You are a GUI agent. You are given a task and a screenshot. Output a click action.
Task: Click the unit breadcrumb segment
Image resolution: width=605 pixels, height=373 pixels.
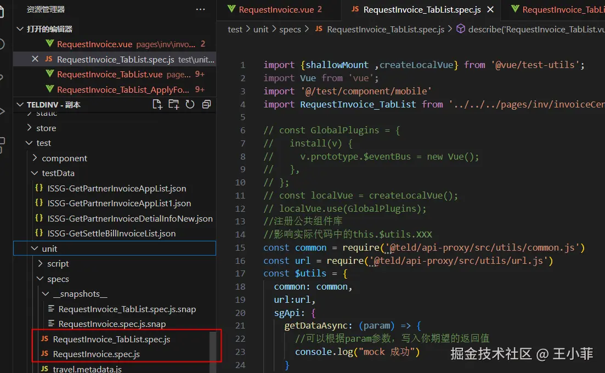tap(261, 29)
